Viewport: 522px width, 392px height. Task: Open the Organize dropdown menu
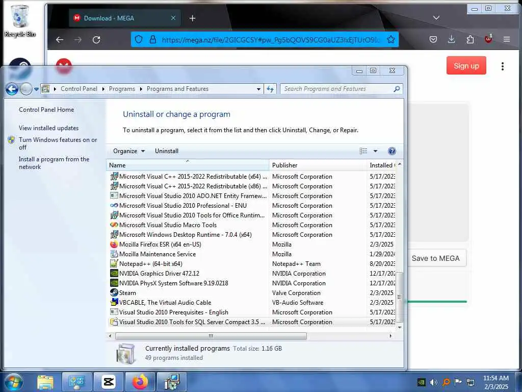coord(129,151)
